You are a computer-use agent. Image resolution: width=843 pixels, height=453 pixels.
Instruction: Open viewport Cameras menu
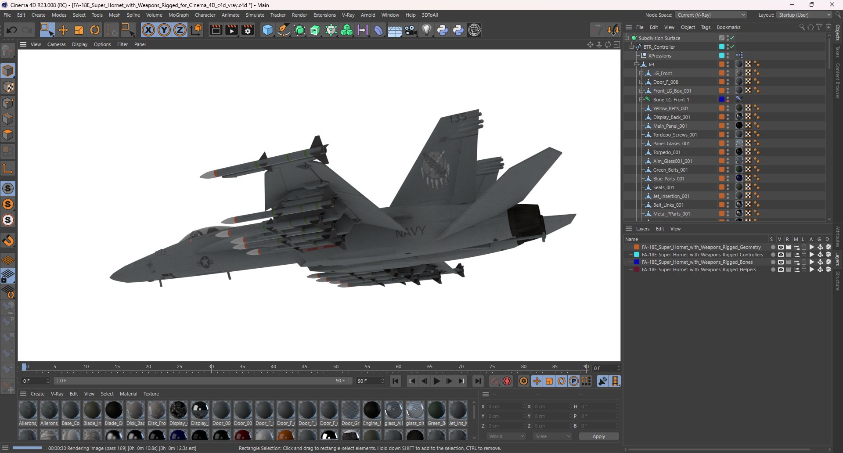(57, 44)
